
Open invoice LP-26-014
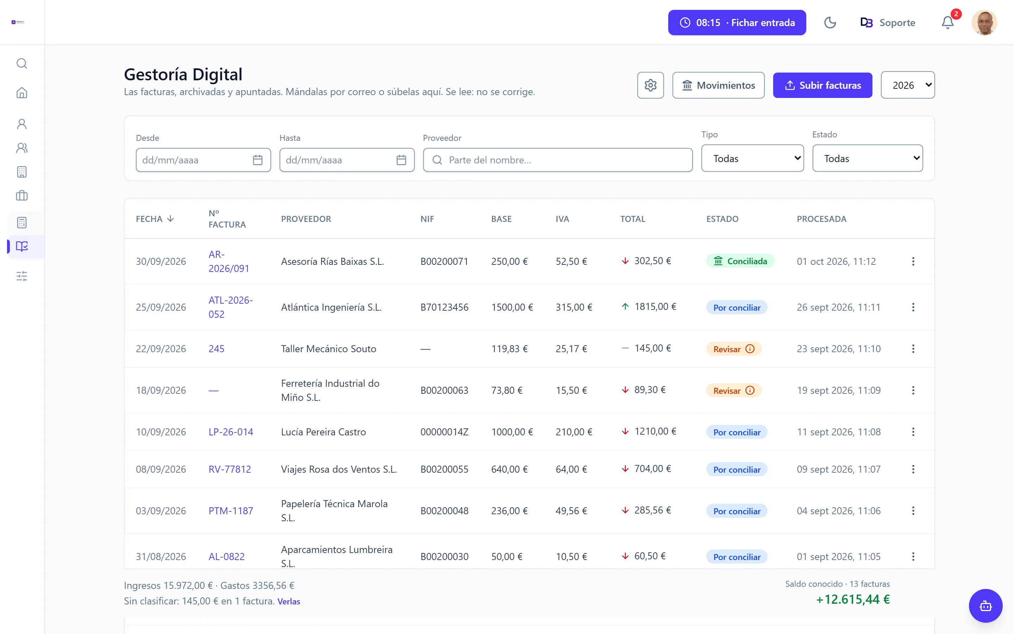pos(231,432)
